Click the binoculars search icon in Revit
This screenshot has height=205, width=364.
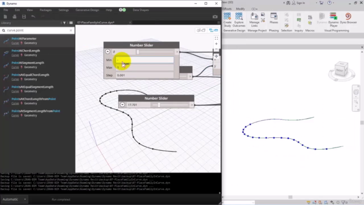(x=288, y=3)
